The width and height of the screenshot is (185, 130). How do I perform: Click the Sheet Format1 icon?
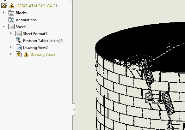19,33
